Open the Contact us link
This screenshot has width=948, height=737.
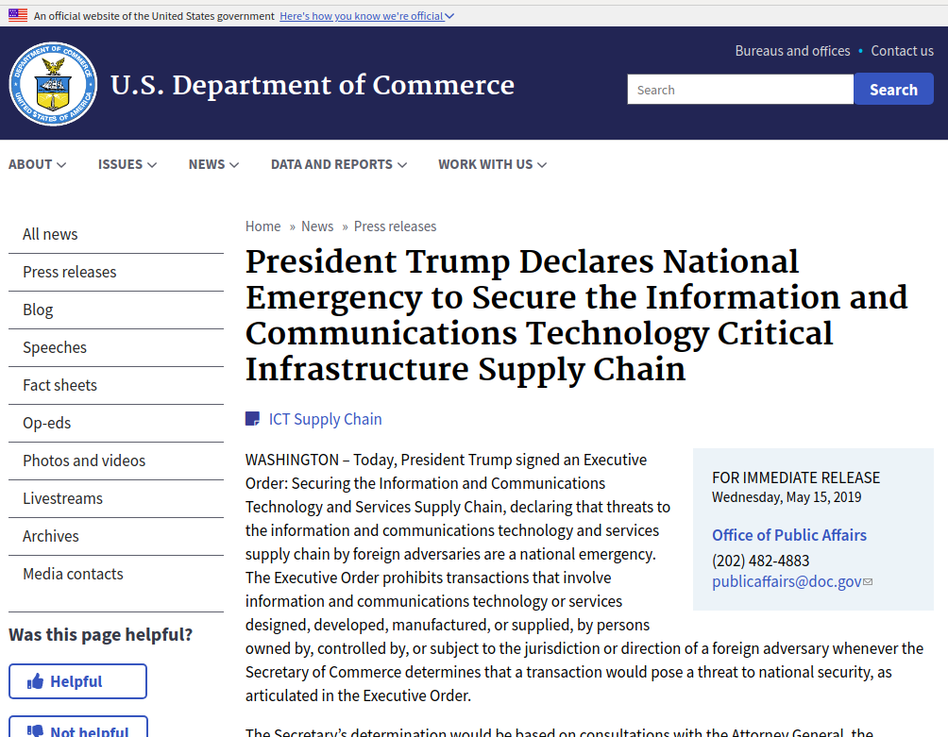[902, 51]
